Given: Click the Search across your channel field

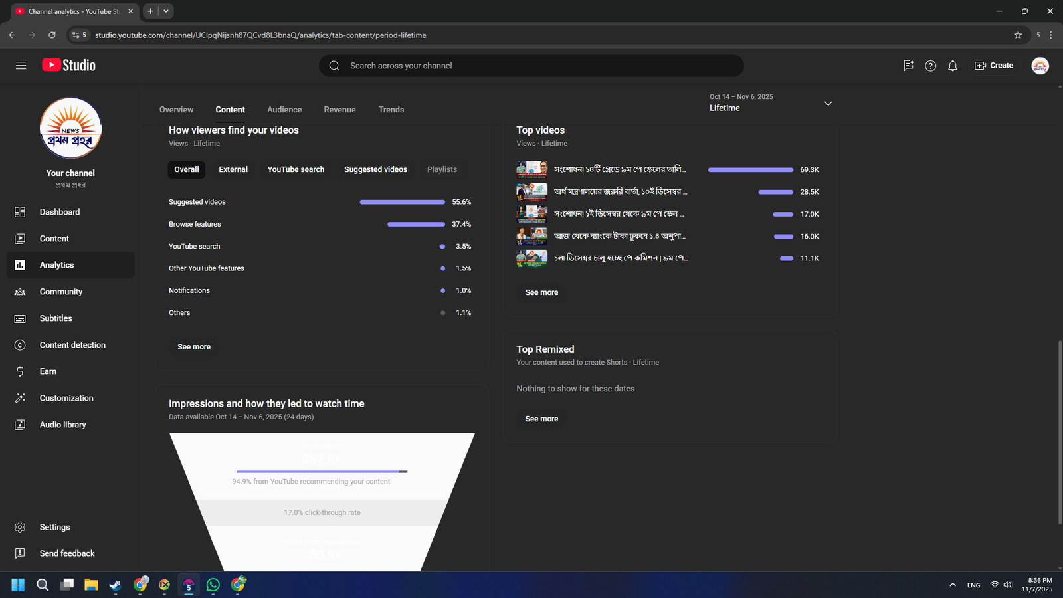Looking at the screenshot, I should (531, 66).
